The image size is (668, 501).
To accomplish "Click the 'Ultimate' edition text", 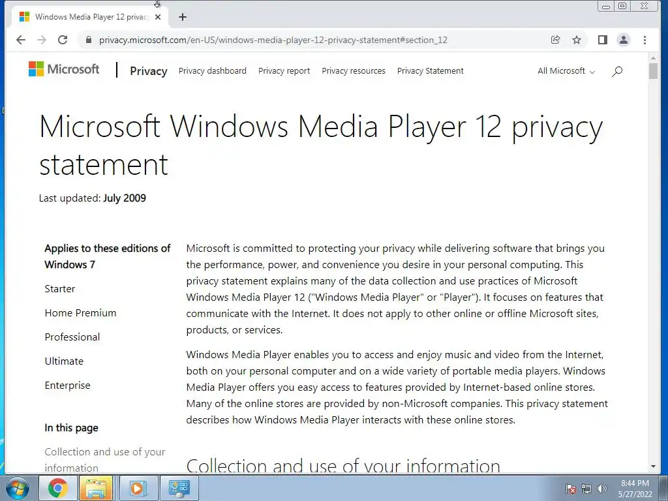I will 64,361.
